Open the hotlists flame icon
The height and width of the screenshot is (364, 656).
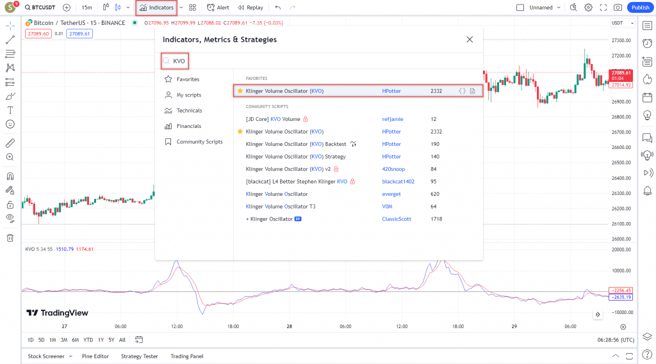(647, 79)
